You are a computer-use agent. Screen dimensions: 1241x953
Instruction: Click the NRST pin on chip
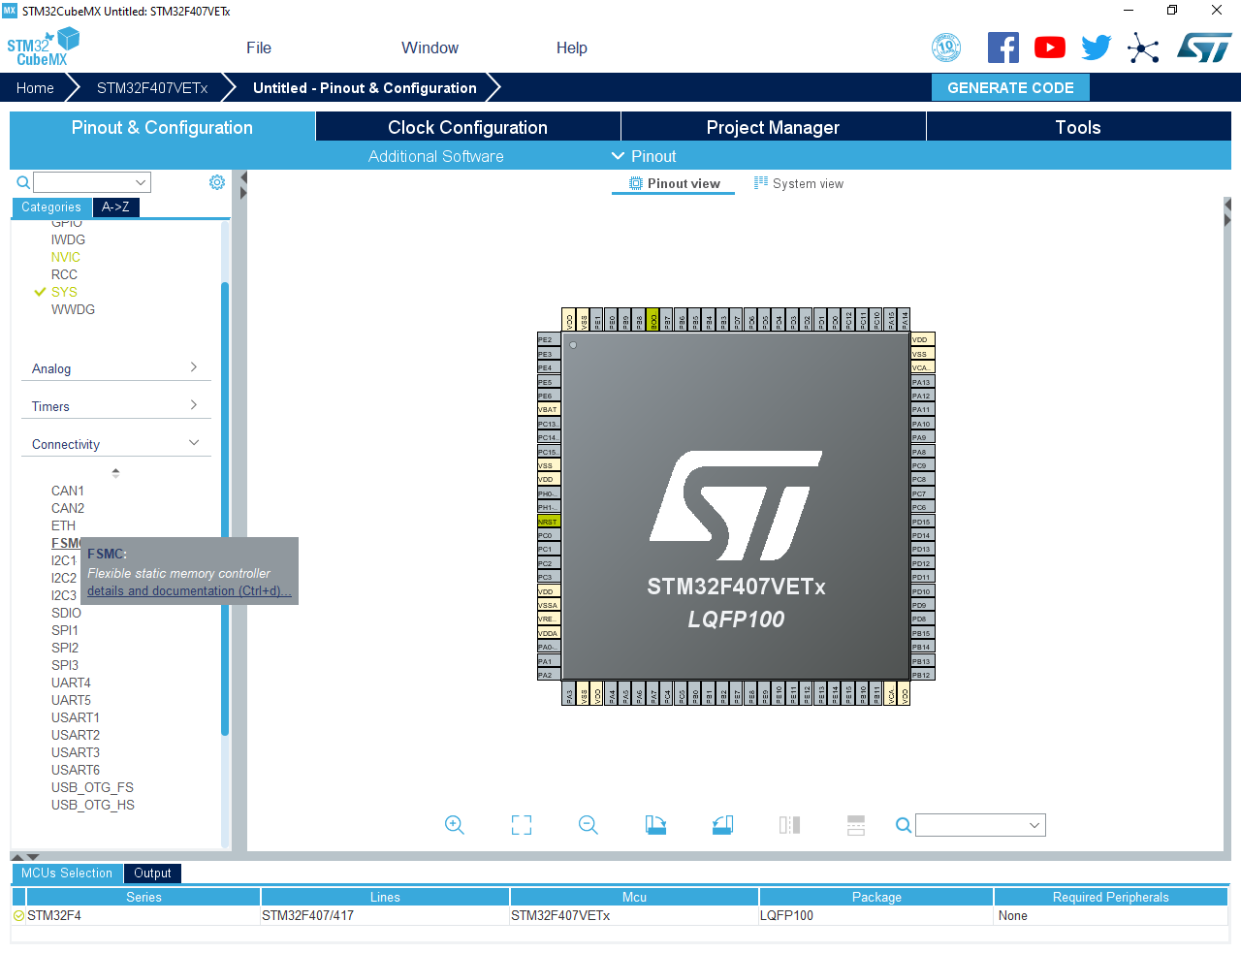549,522
